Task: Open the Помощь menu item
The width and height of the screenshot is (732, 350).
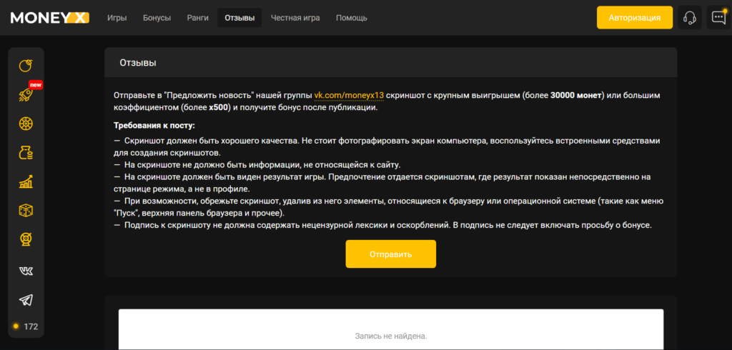Action: tap(352, 18)
